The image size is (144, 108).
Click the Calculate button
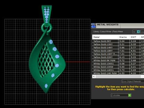pos(121,95)
